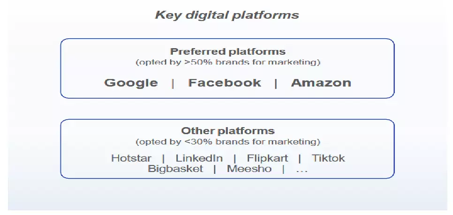453x215 pixels.
Task: Click the "<30% brands" subtitle text
Action: 227,142
